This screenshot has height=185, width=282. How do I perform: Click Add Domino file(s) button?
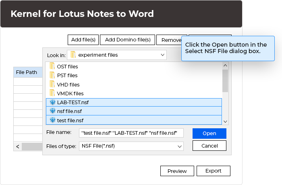coord(128,40)
